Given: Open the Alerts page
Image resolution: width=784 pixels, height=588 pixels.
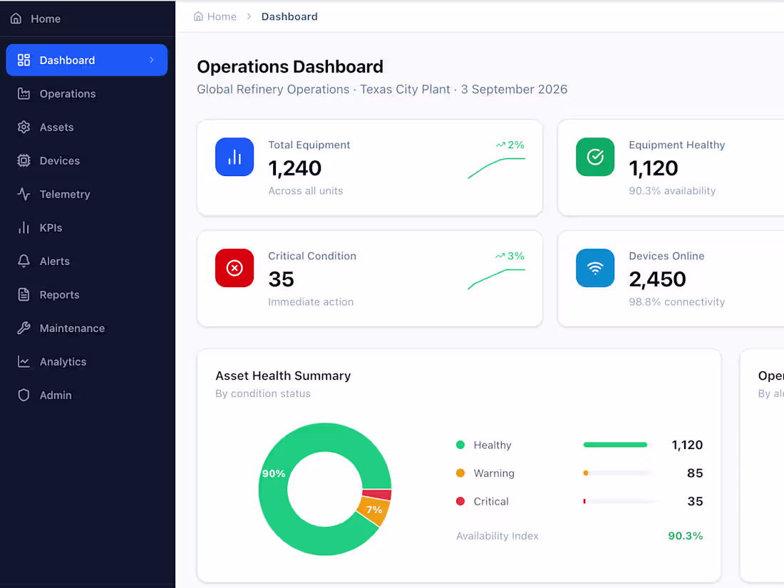Looking at the screenshot, I should pyautogui.click(x=86, y=261).
